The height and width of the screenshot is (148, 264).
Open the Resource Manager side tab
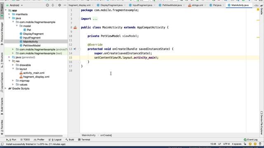click(x=2, y=34)
